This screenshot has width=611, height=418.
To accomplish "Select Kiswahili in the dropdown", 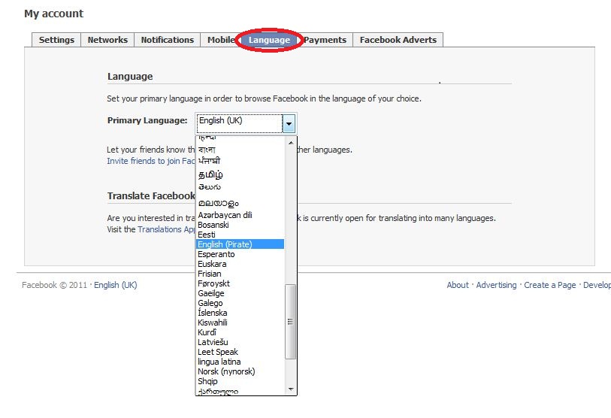I will [x=240, y=323].
